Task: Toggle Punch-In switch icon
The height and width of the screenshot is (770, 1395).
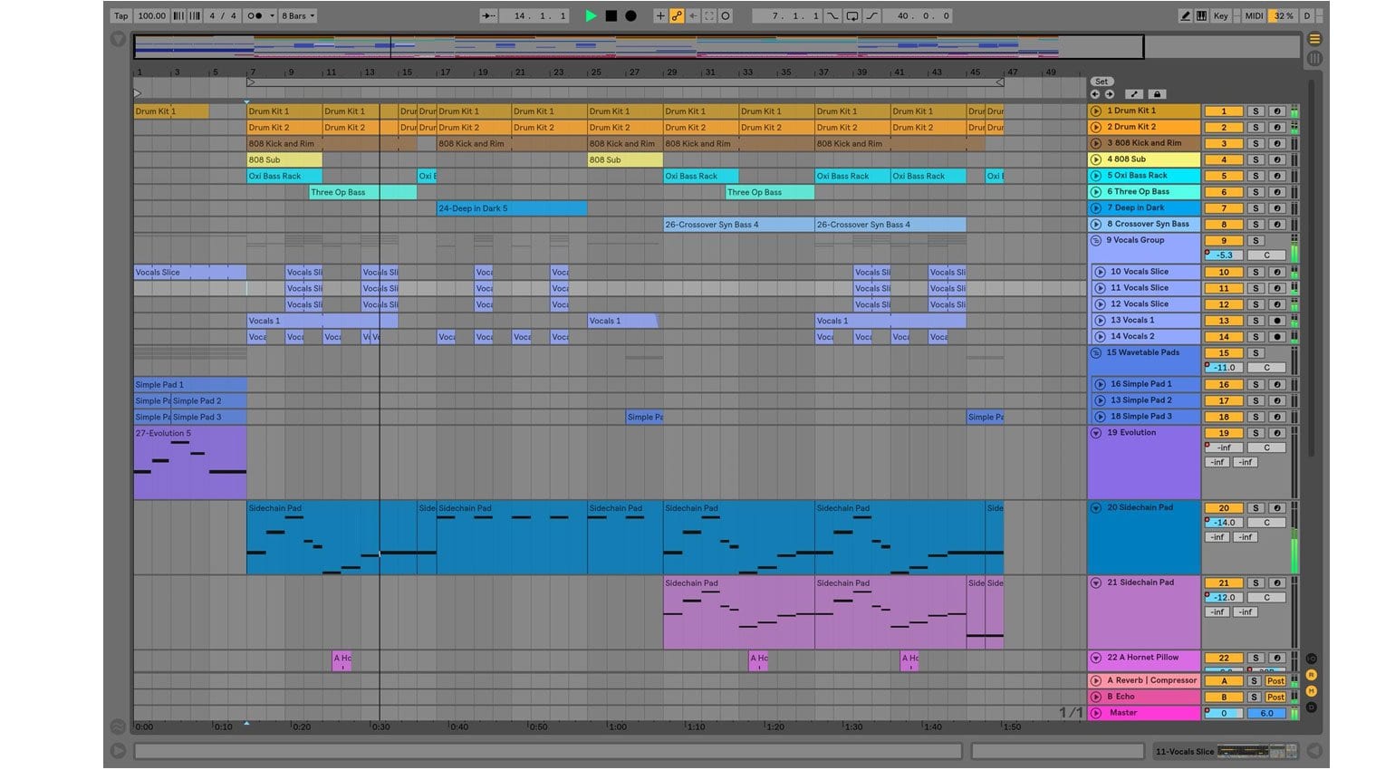Action: point(832,15)
